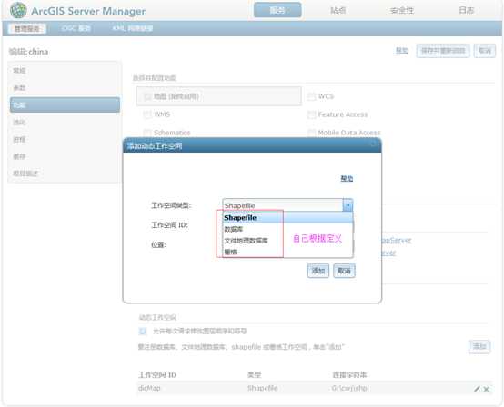The width and height of the screenshot is (504, 407).
Task: Click the ArcGIS Server Manager globe logo
Action: click(x=18, y=10)
